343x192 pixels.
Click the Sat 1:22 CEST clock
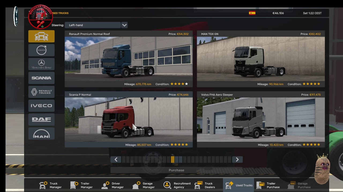click(x=312, y=13)
